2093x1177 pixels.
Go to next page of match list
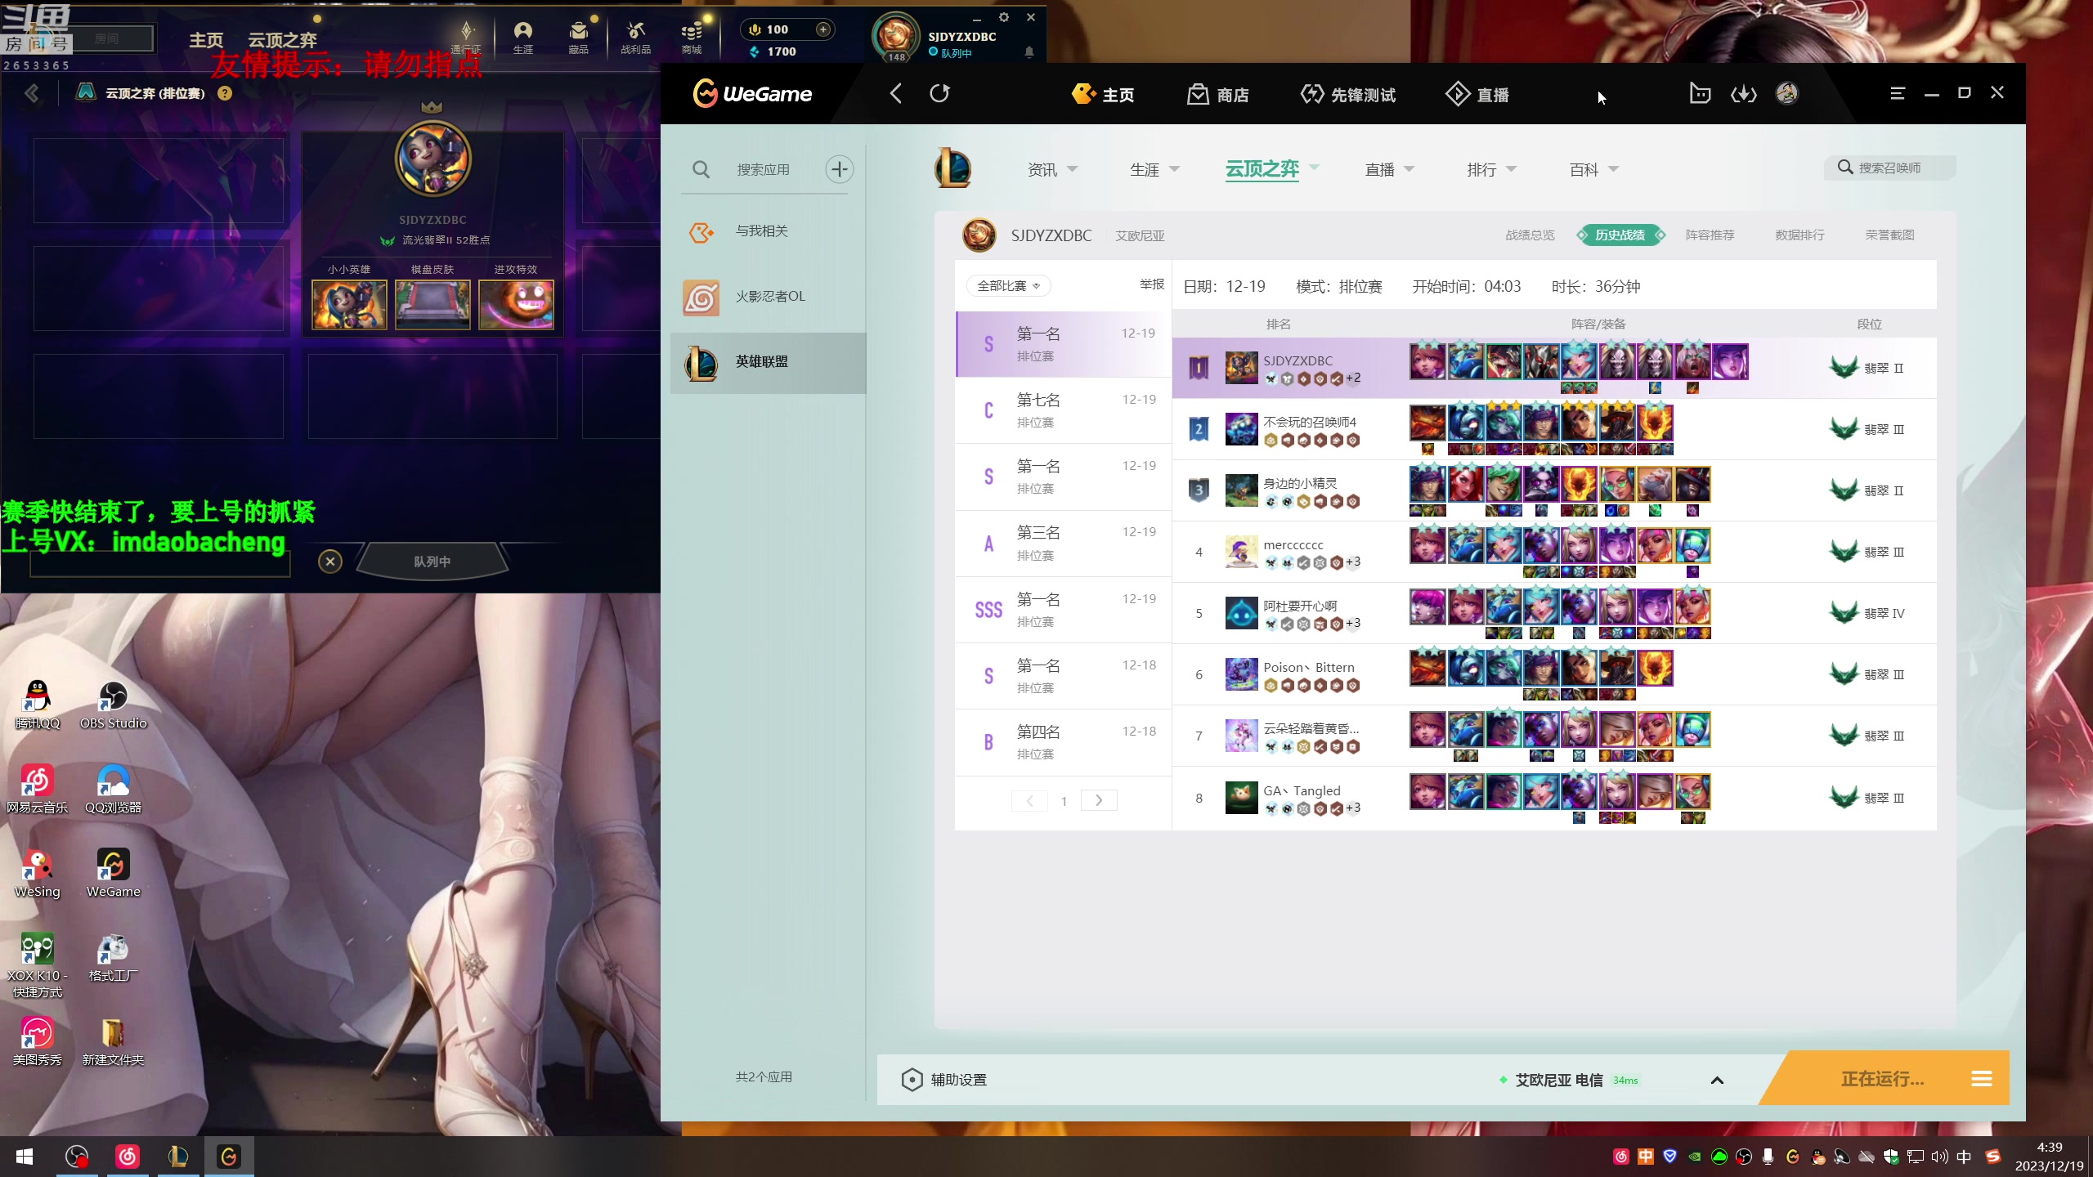tap(1099, 800)
